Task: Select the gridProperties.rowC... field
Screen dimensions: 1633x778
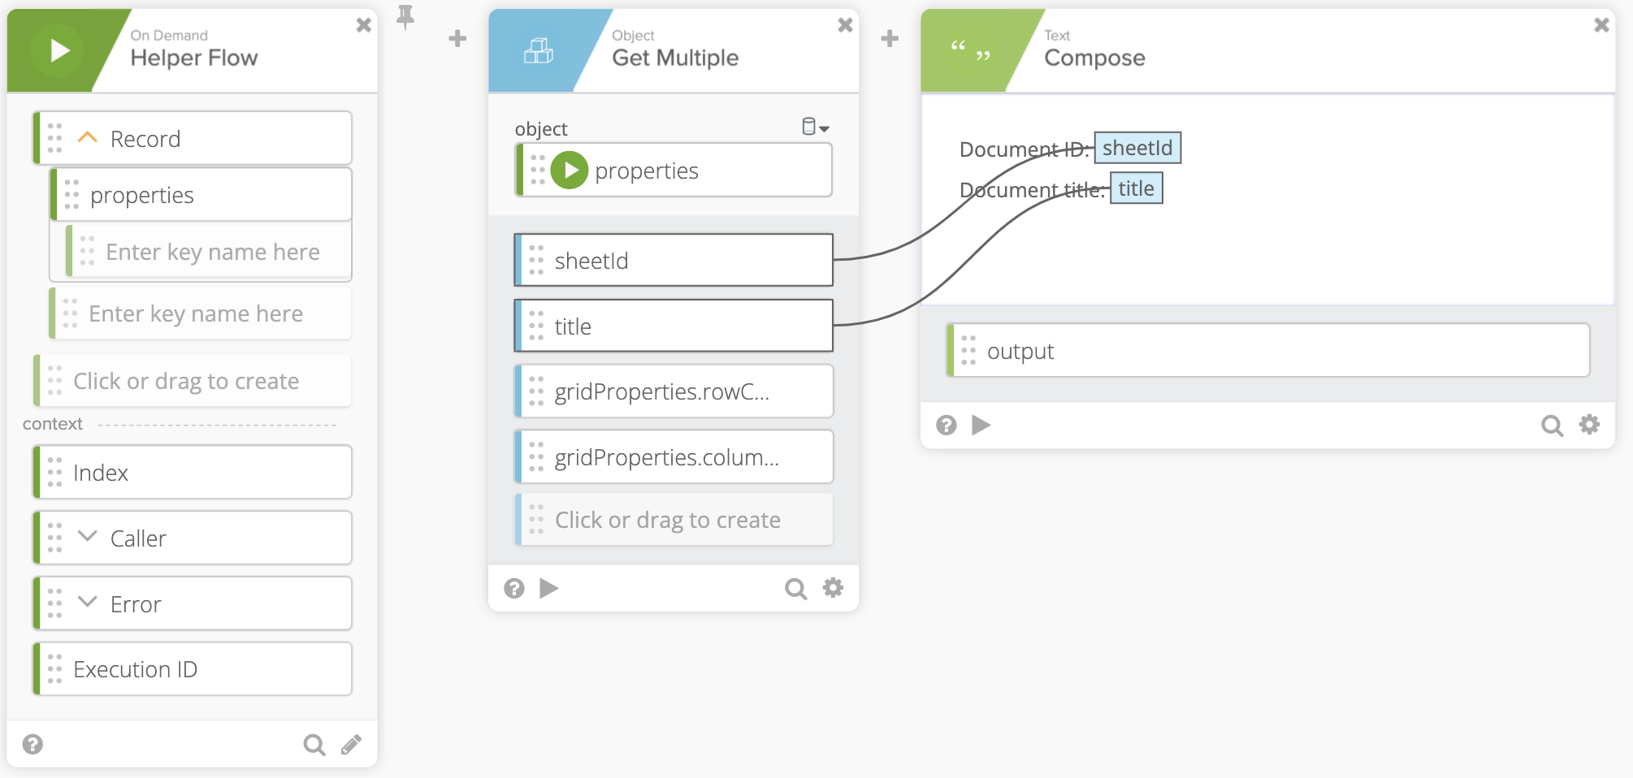Action: point(674,391)
